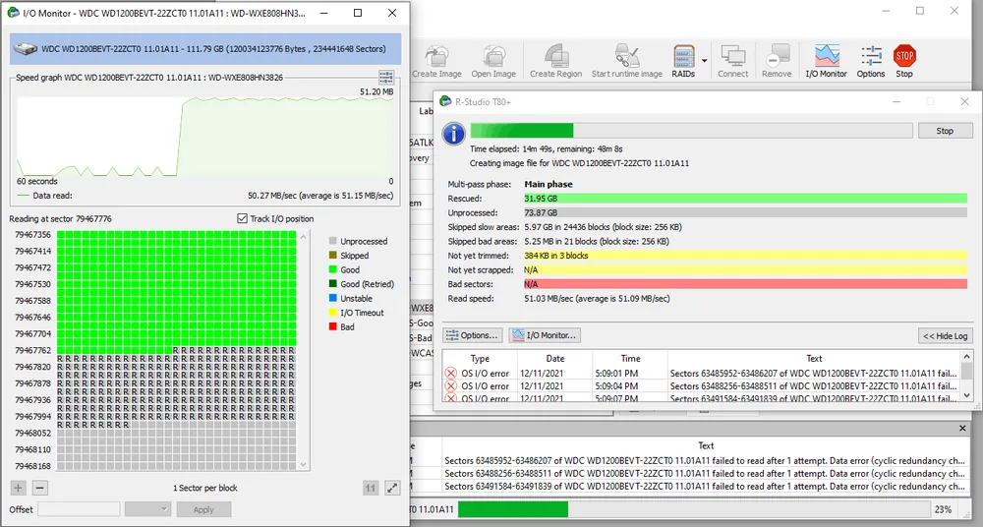Toggle Track I/O position checkbox
Viewport: 983px width, 527px height.
(243, 218)
